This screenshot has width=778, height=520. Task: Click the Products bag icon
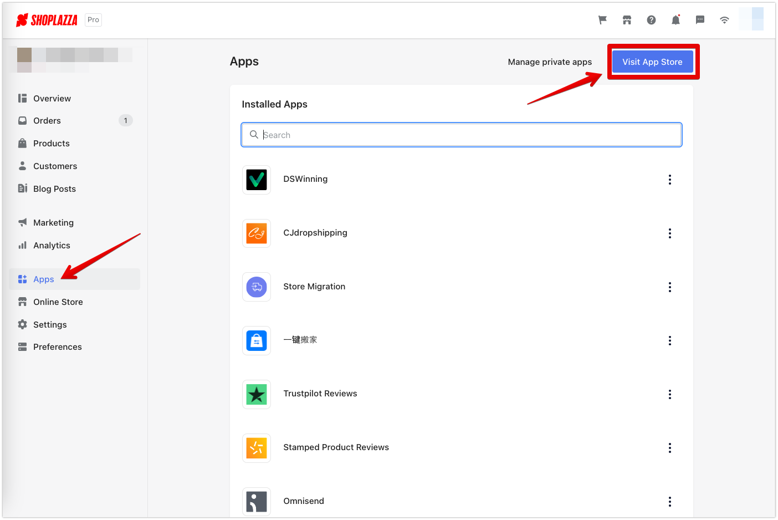[23, 143]
